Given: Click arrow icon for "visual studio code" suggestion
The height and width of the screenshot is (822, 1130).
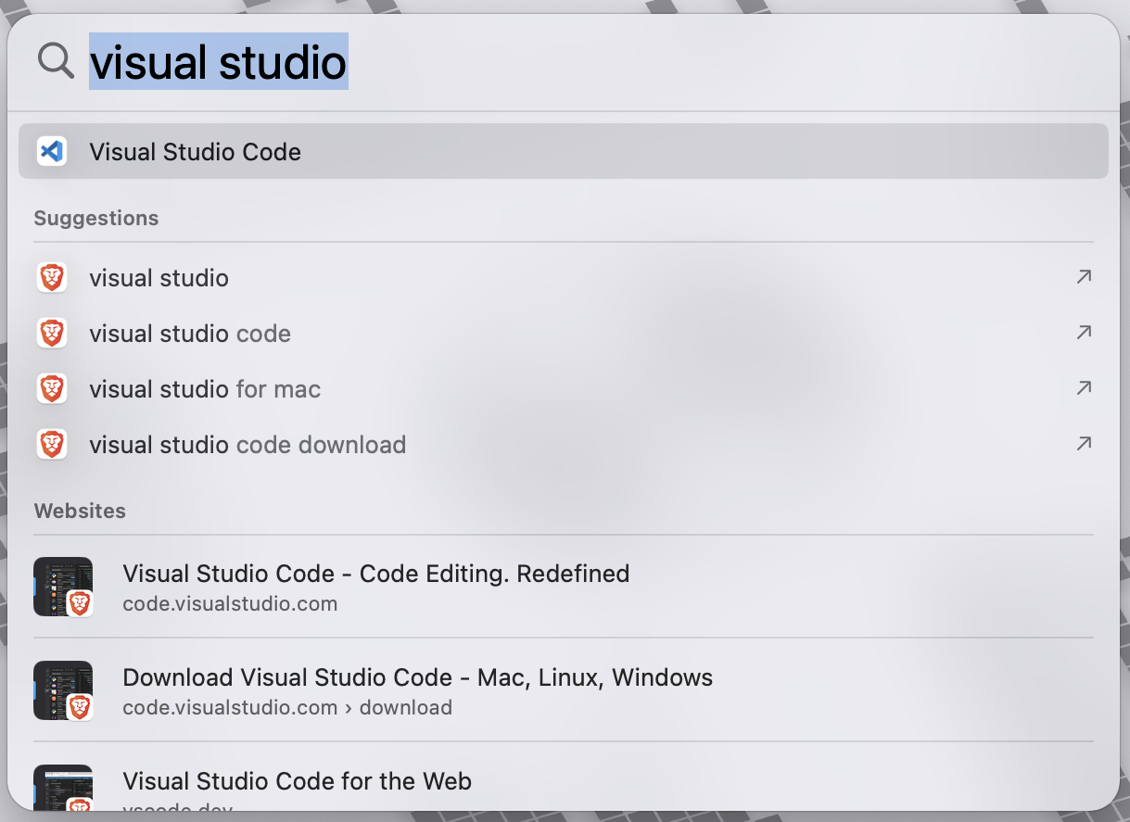Looking at the screenshot, I should [x=1083, y=332].
